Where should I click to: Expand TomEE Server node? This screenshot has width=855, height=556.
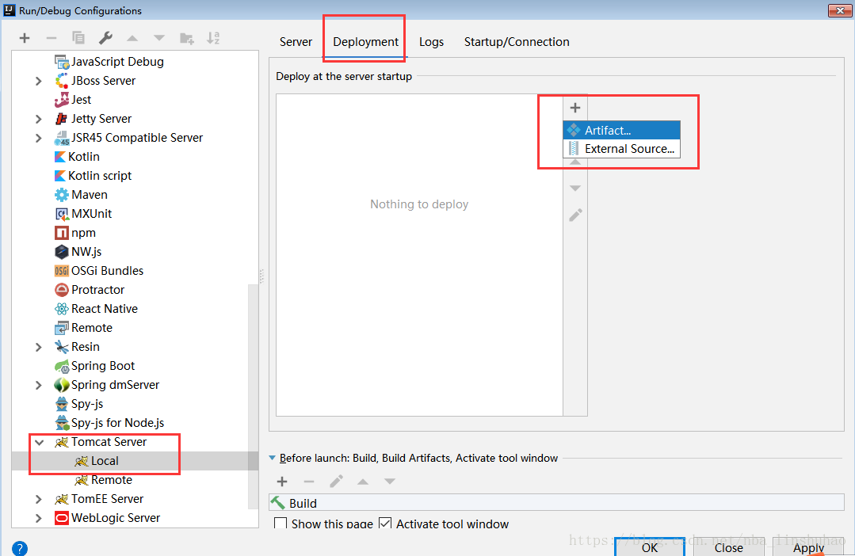[x=38, y=499]
